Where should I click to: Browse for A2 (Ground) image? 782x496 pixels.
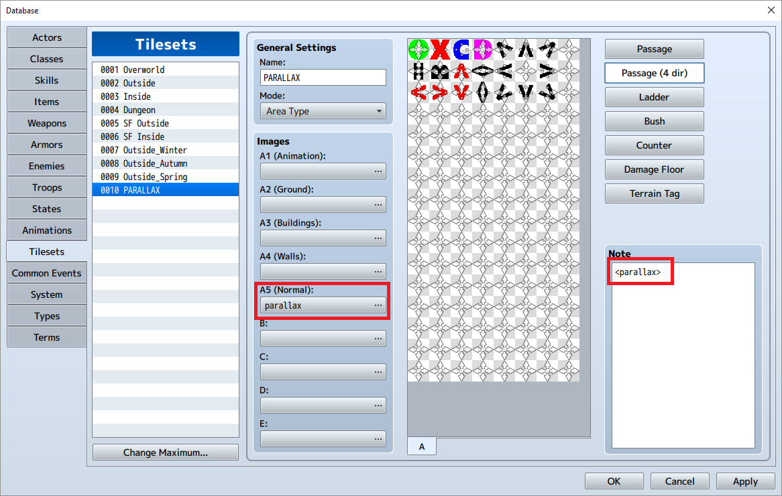pyautogui.click(x=323, y=204)
